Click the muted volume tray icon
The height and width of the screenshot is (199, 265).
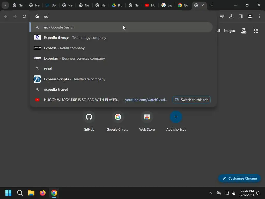(x=233, y=193)
